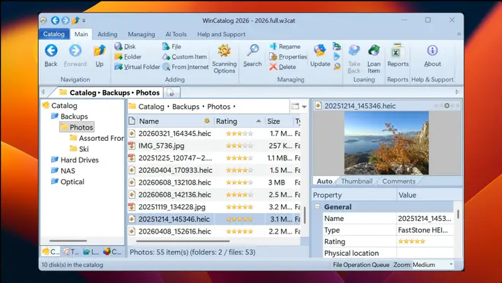The width and height of the screenshot is (502, 283).
Task: Select the Ski folder in tree
Action: 84,149
